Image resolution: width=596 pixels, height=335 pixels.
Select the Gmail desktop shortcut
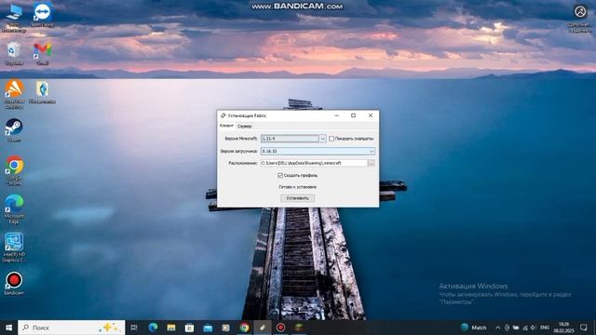(42, 54)
